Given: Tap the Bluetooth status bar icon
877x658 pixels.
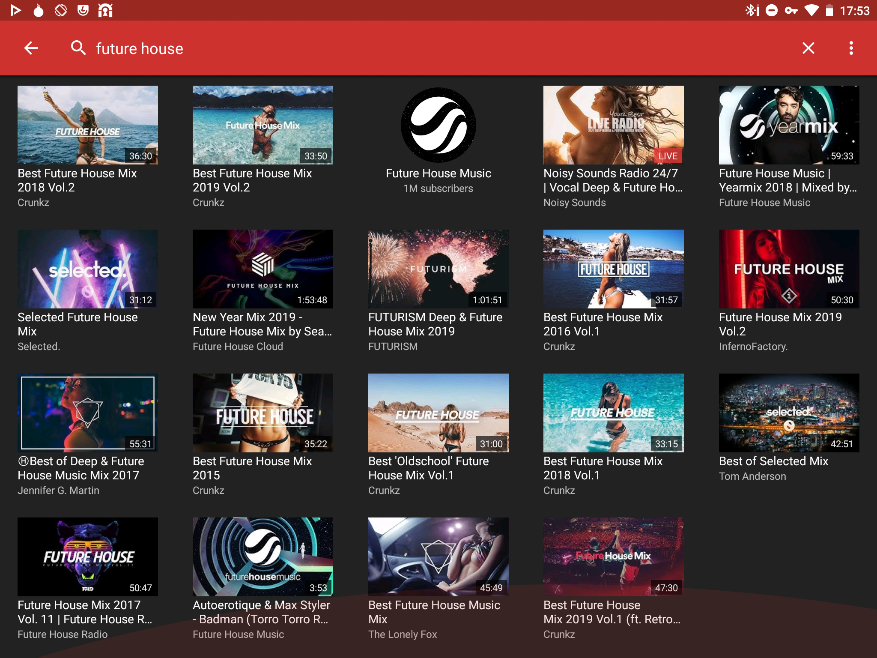Looking at the screenshot, I should click(752, 10).
